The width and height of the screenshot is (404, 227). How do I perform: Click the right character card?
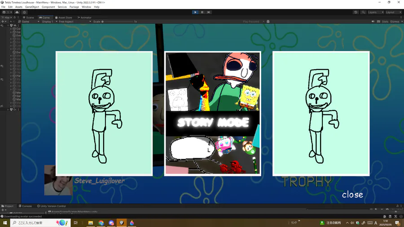coord(321,113)
